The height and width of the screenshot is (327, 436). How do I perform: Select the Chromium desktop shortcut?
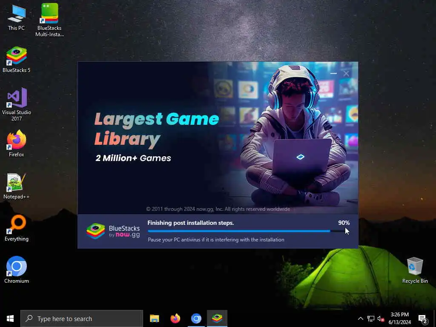pos(17,270)
